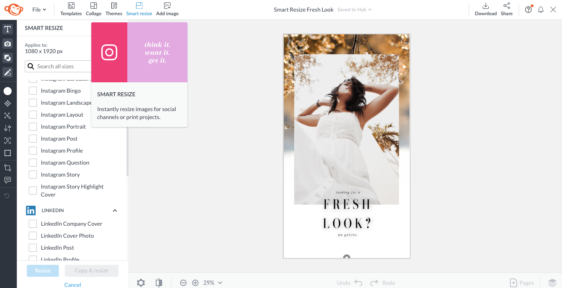
Task: Open the Layers panel icon
Action: coord(552,283)
